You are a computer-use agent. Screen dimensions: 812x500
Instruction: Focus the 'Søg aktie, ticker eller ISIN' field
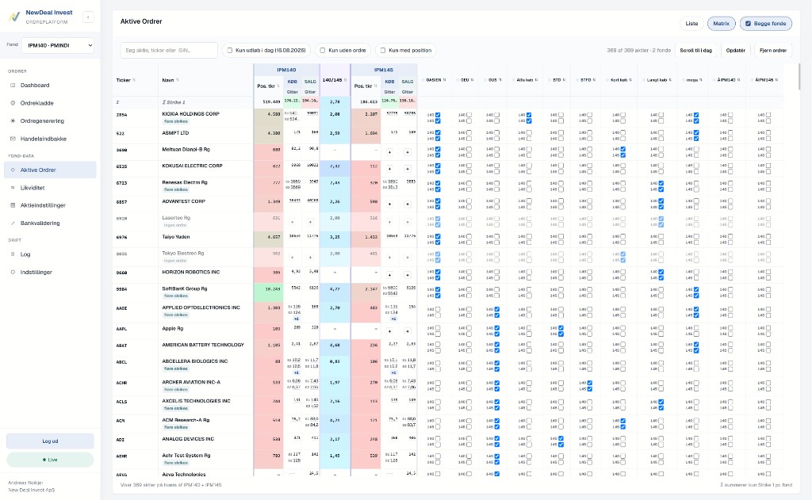click(169, 51)
